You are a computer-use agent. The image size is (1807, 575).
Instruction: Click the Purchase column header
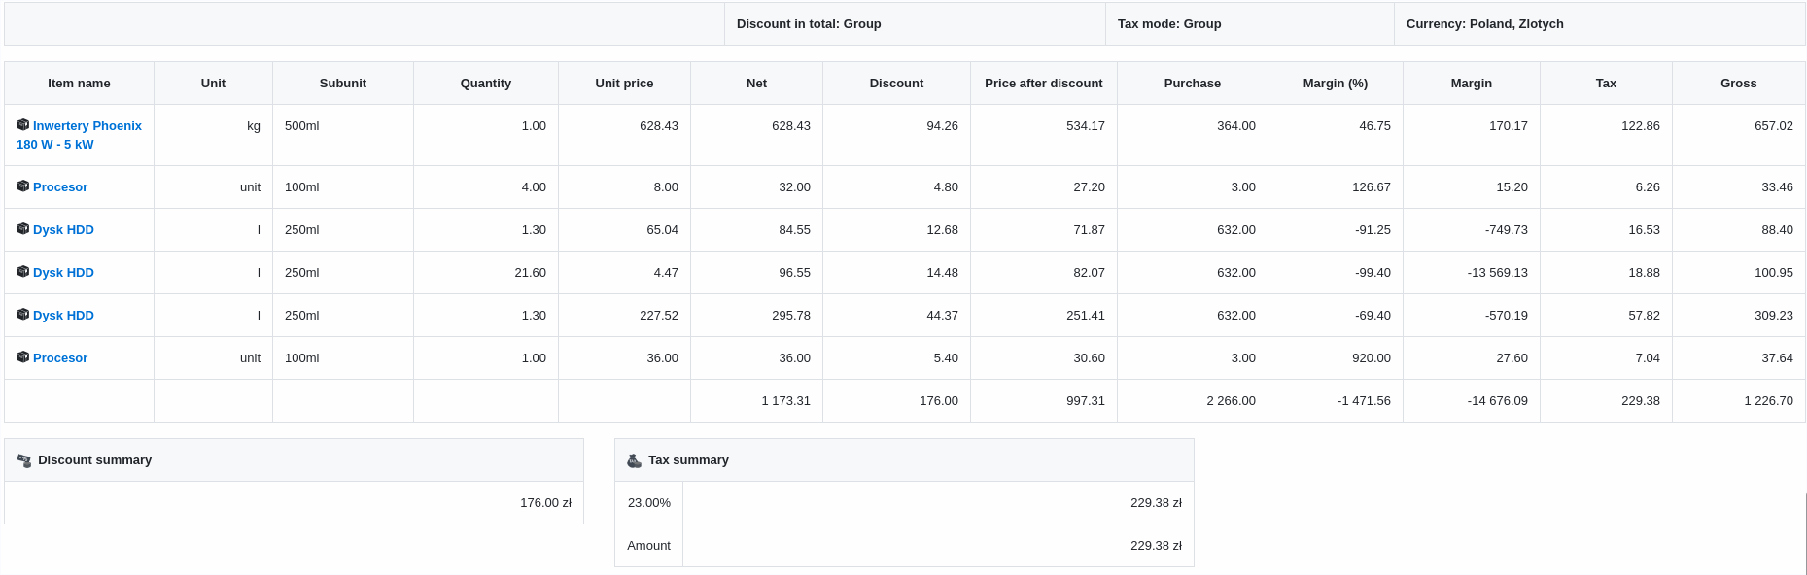pyautogui.click(x=1193, y=84)
